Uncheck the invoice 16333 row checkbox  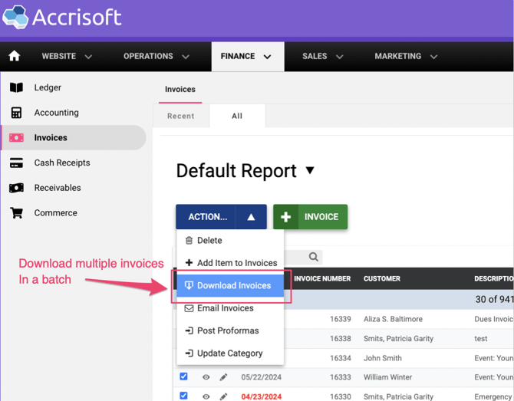click(x=183, y=376)
